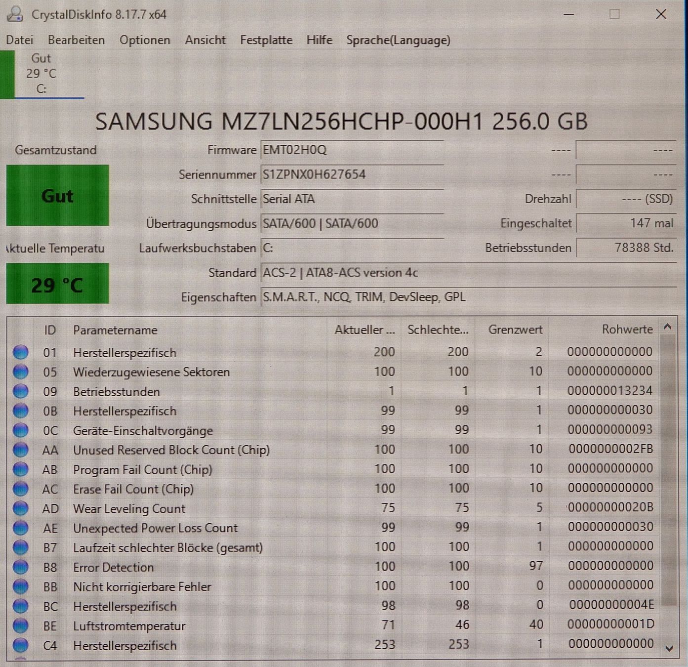This screenshot has height=667, width=688.
Task: Select the C: drive tab (Gut 29 °C)
Action: [42, 74]
